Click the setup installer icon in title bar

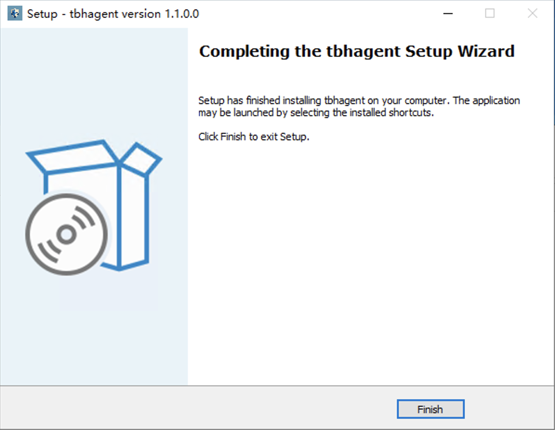[15, 13]
